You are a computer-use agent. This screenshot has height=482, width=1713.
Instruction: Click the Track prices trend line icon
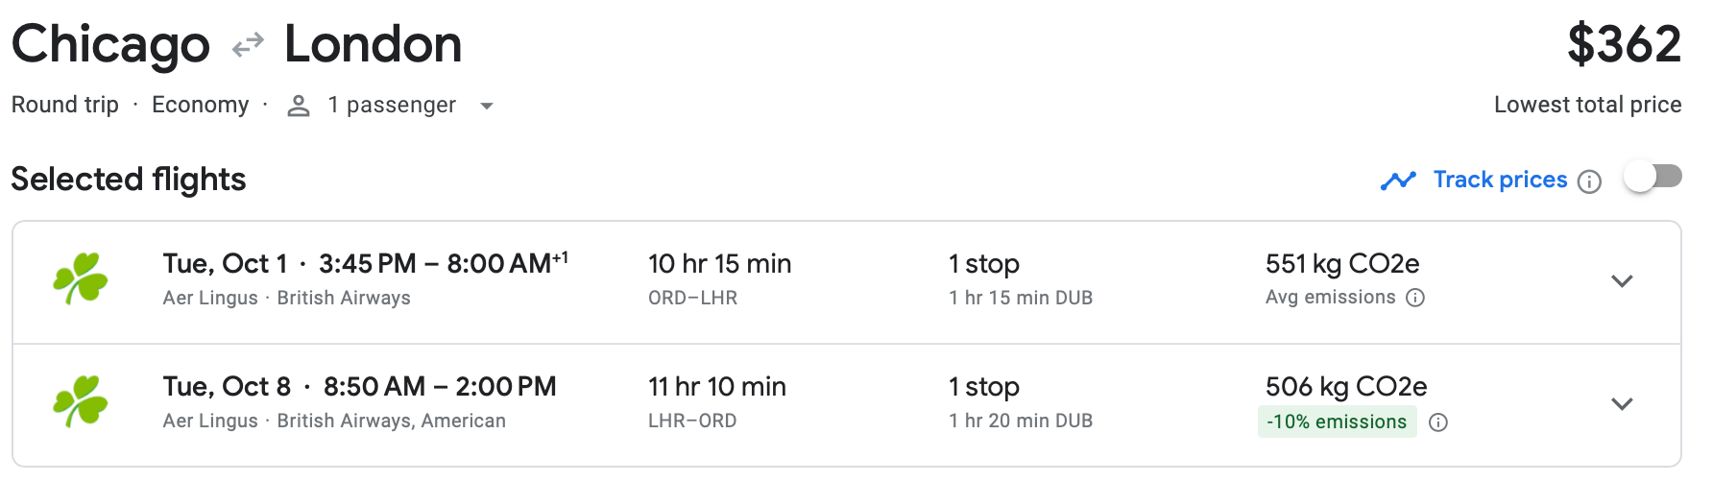pyautogui.click(x=1398, y=181)
